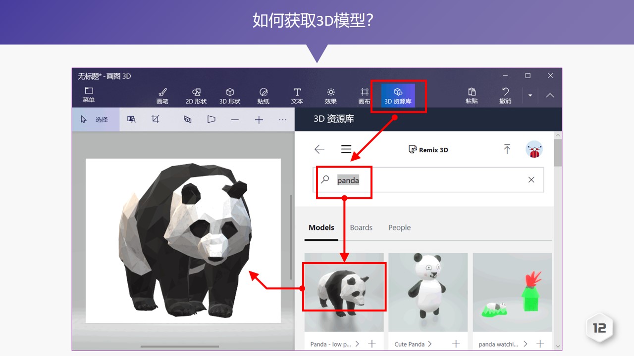This screenshot has height=356, width=634.
Task: Click the magic select icon
Action: pyautogui.click(x=131, y=119)
